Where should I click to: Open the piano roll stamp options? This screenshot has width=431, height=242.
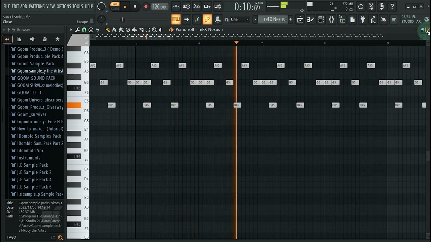pos(91,30)
